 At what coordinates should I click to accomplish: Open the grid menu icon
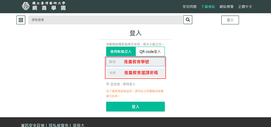21,20
